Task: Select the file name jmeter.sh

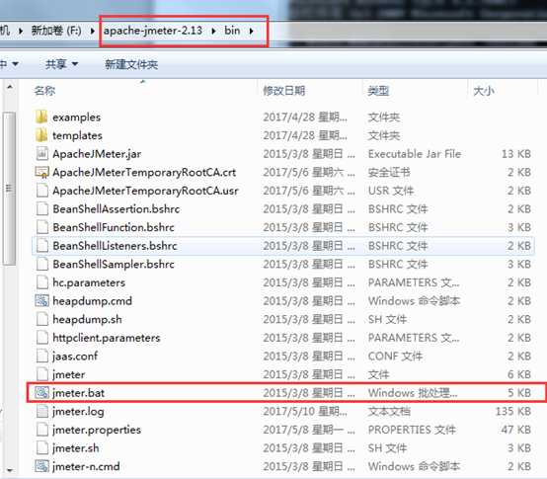Action: pos(76,448)
